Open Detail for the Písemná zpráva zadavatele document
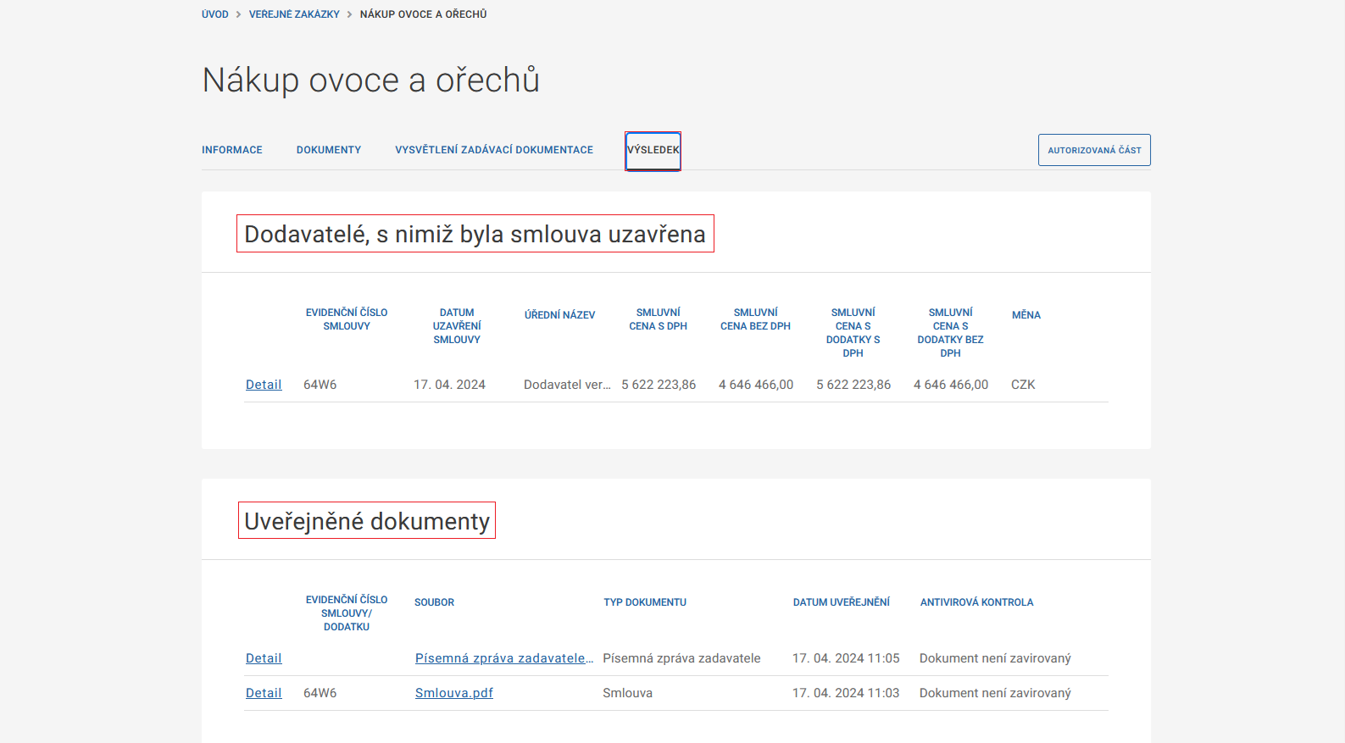1345x743 pixels. tap(264, 658)
